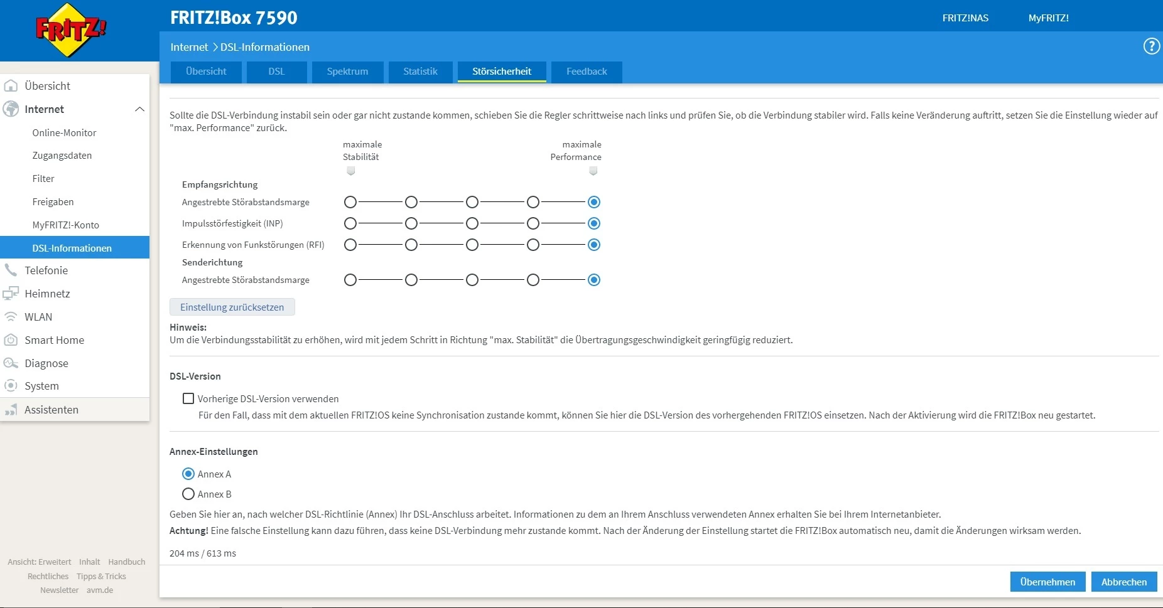Screen dimensions: 1163x608
Task: Set Senderichtung Störabstandsmarge to maximale Stabilität
Action: [350, 280]
